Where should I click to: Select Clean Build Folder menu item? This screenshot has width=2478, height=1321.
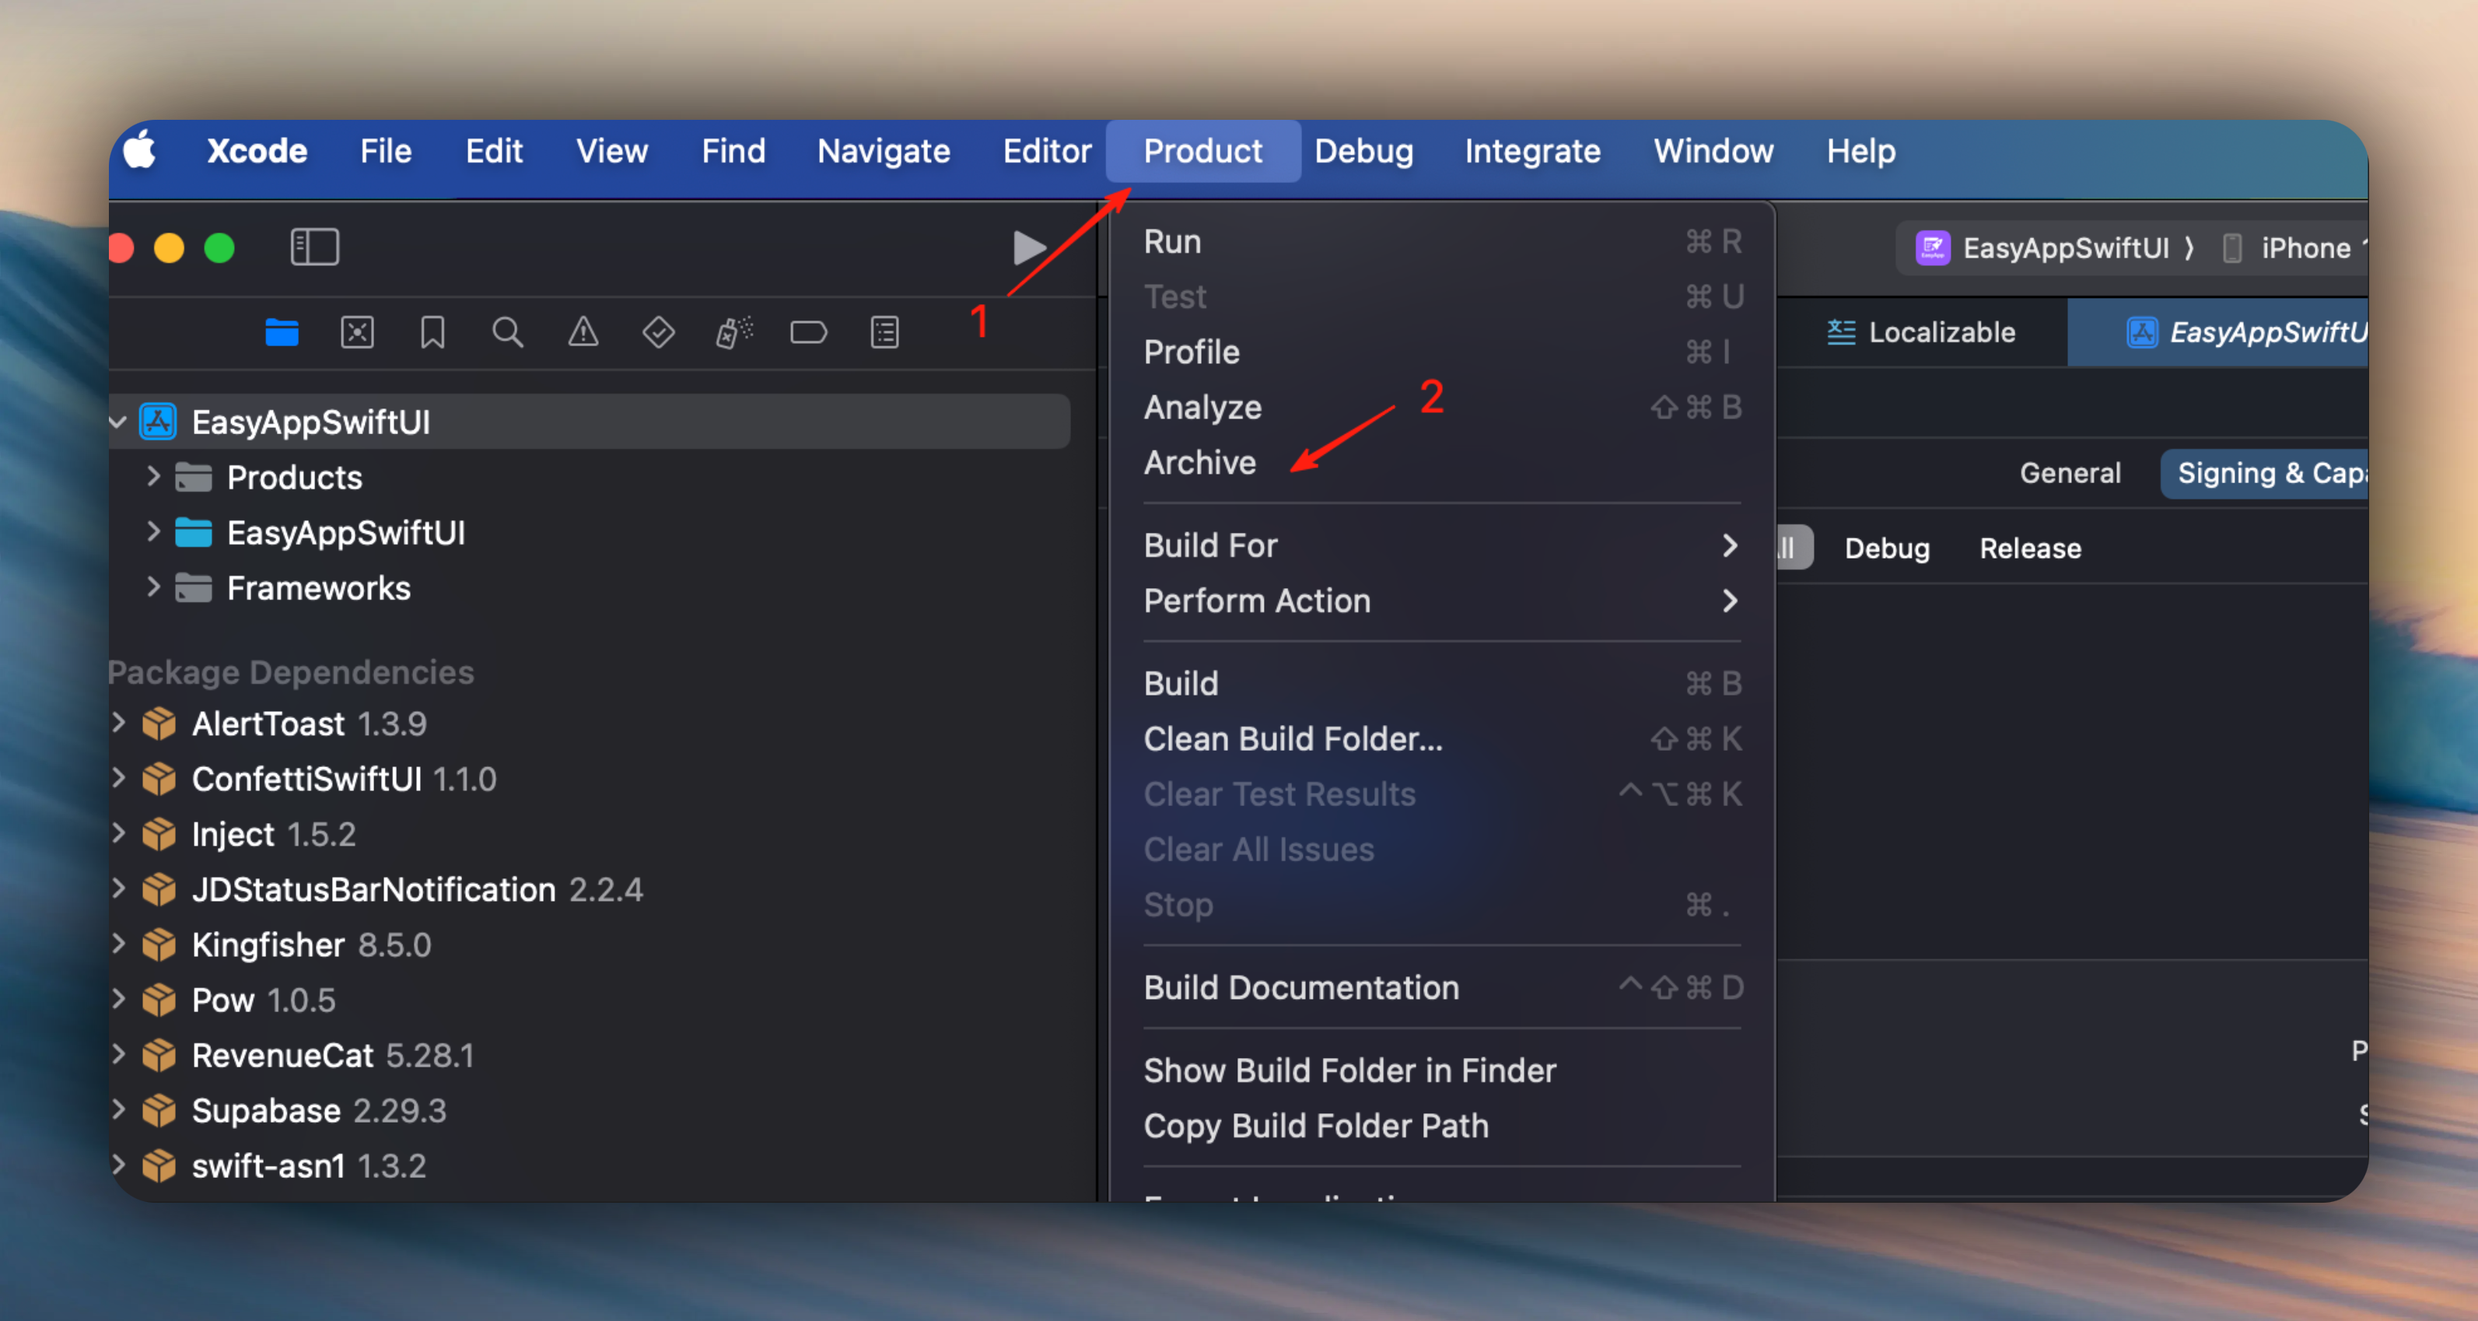click(x=1292, y=739)
